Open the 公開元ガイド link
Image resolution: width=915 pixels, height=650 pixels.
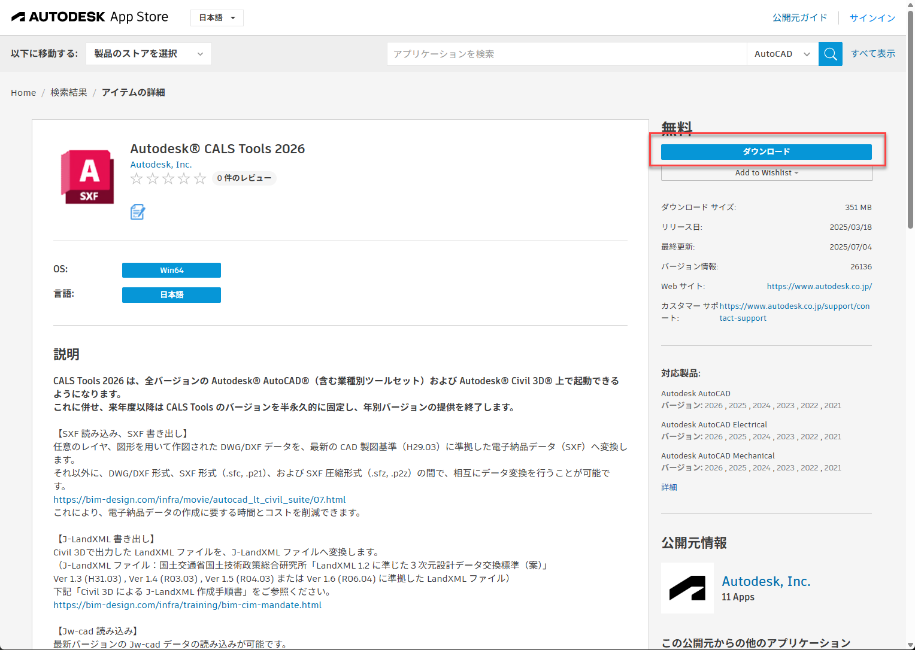799,18
